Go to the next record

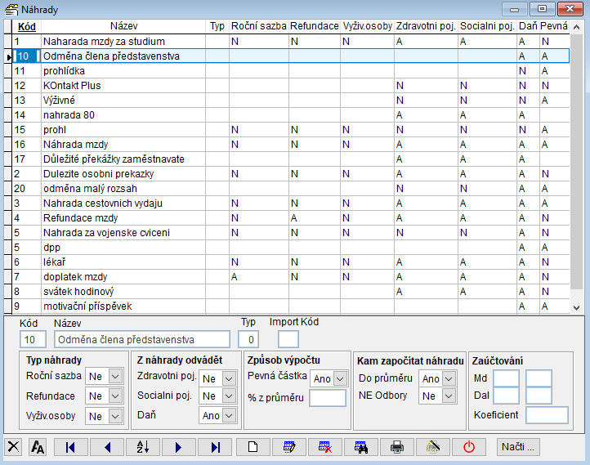(179, 447)
